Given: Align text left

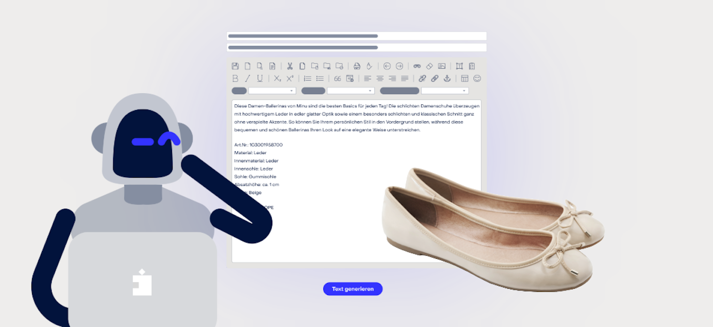Looking at the screenshot, I should (367, 79).
